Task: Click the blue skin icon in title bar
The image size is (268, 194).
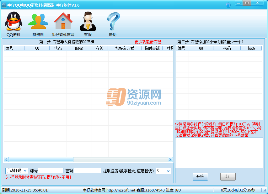Action: point(228,5)
